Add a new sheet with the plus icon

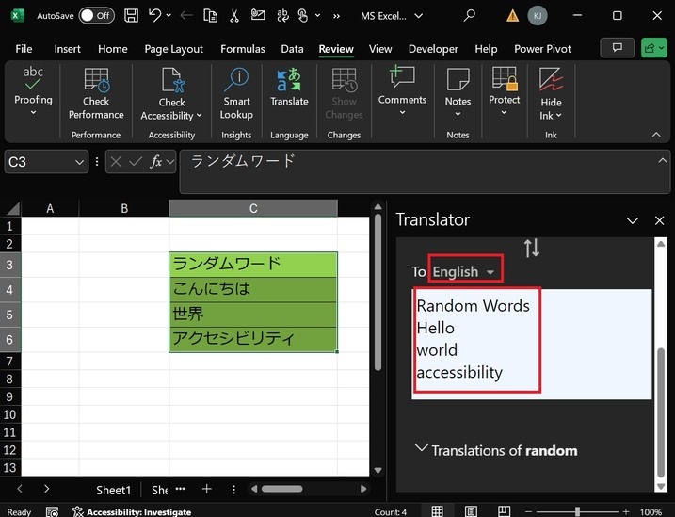(x=206, y=490)
